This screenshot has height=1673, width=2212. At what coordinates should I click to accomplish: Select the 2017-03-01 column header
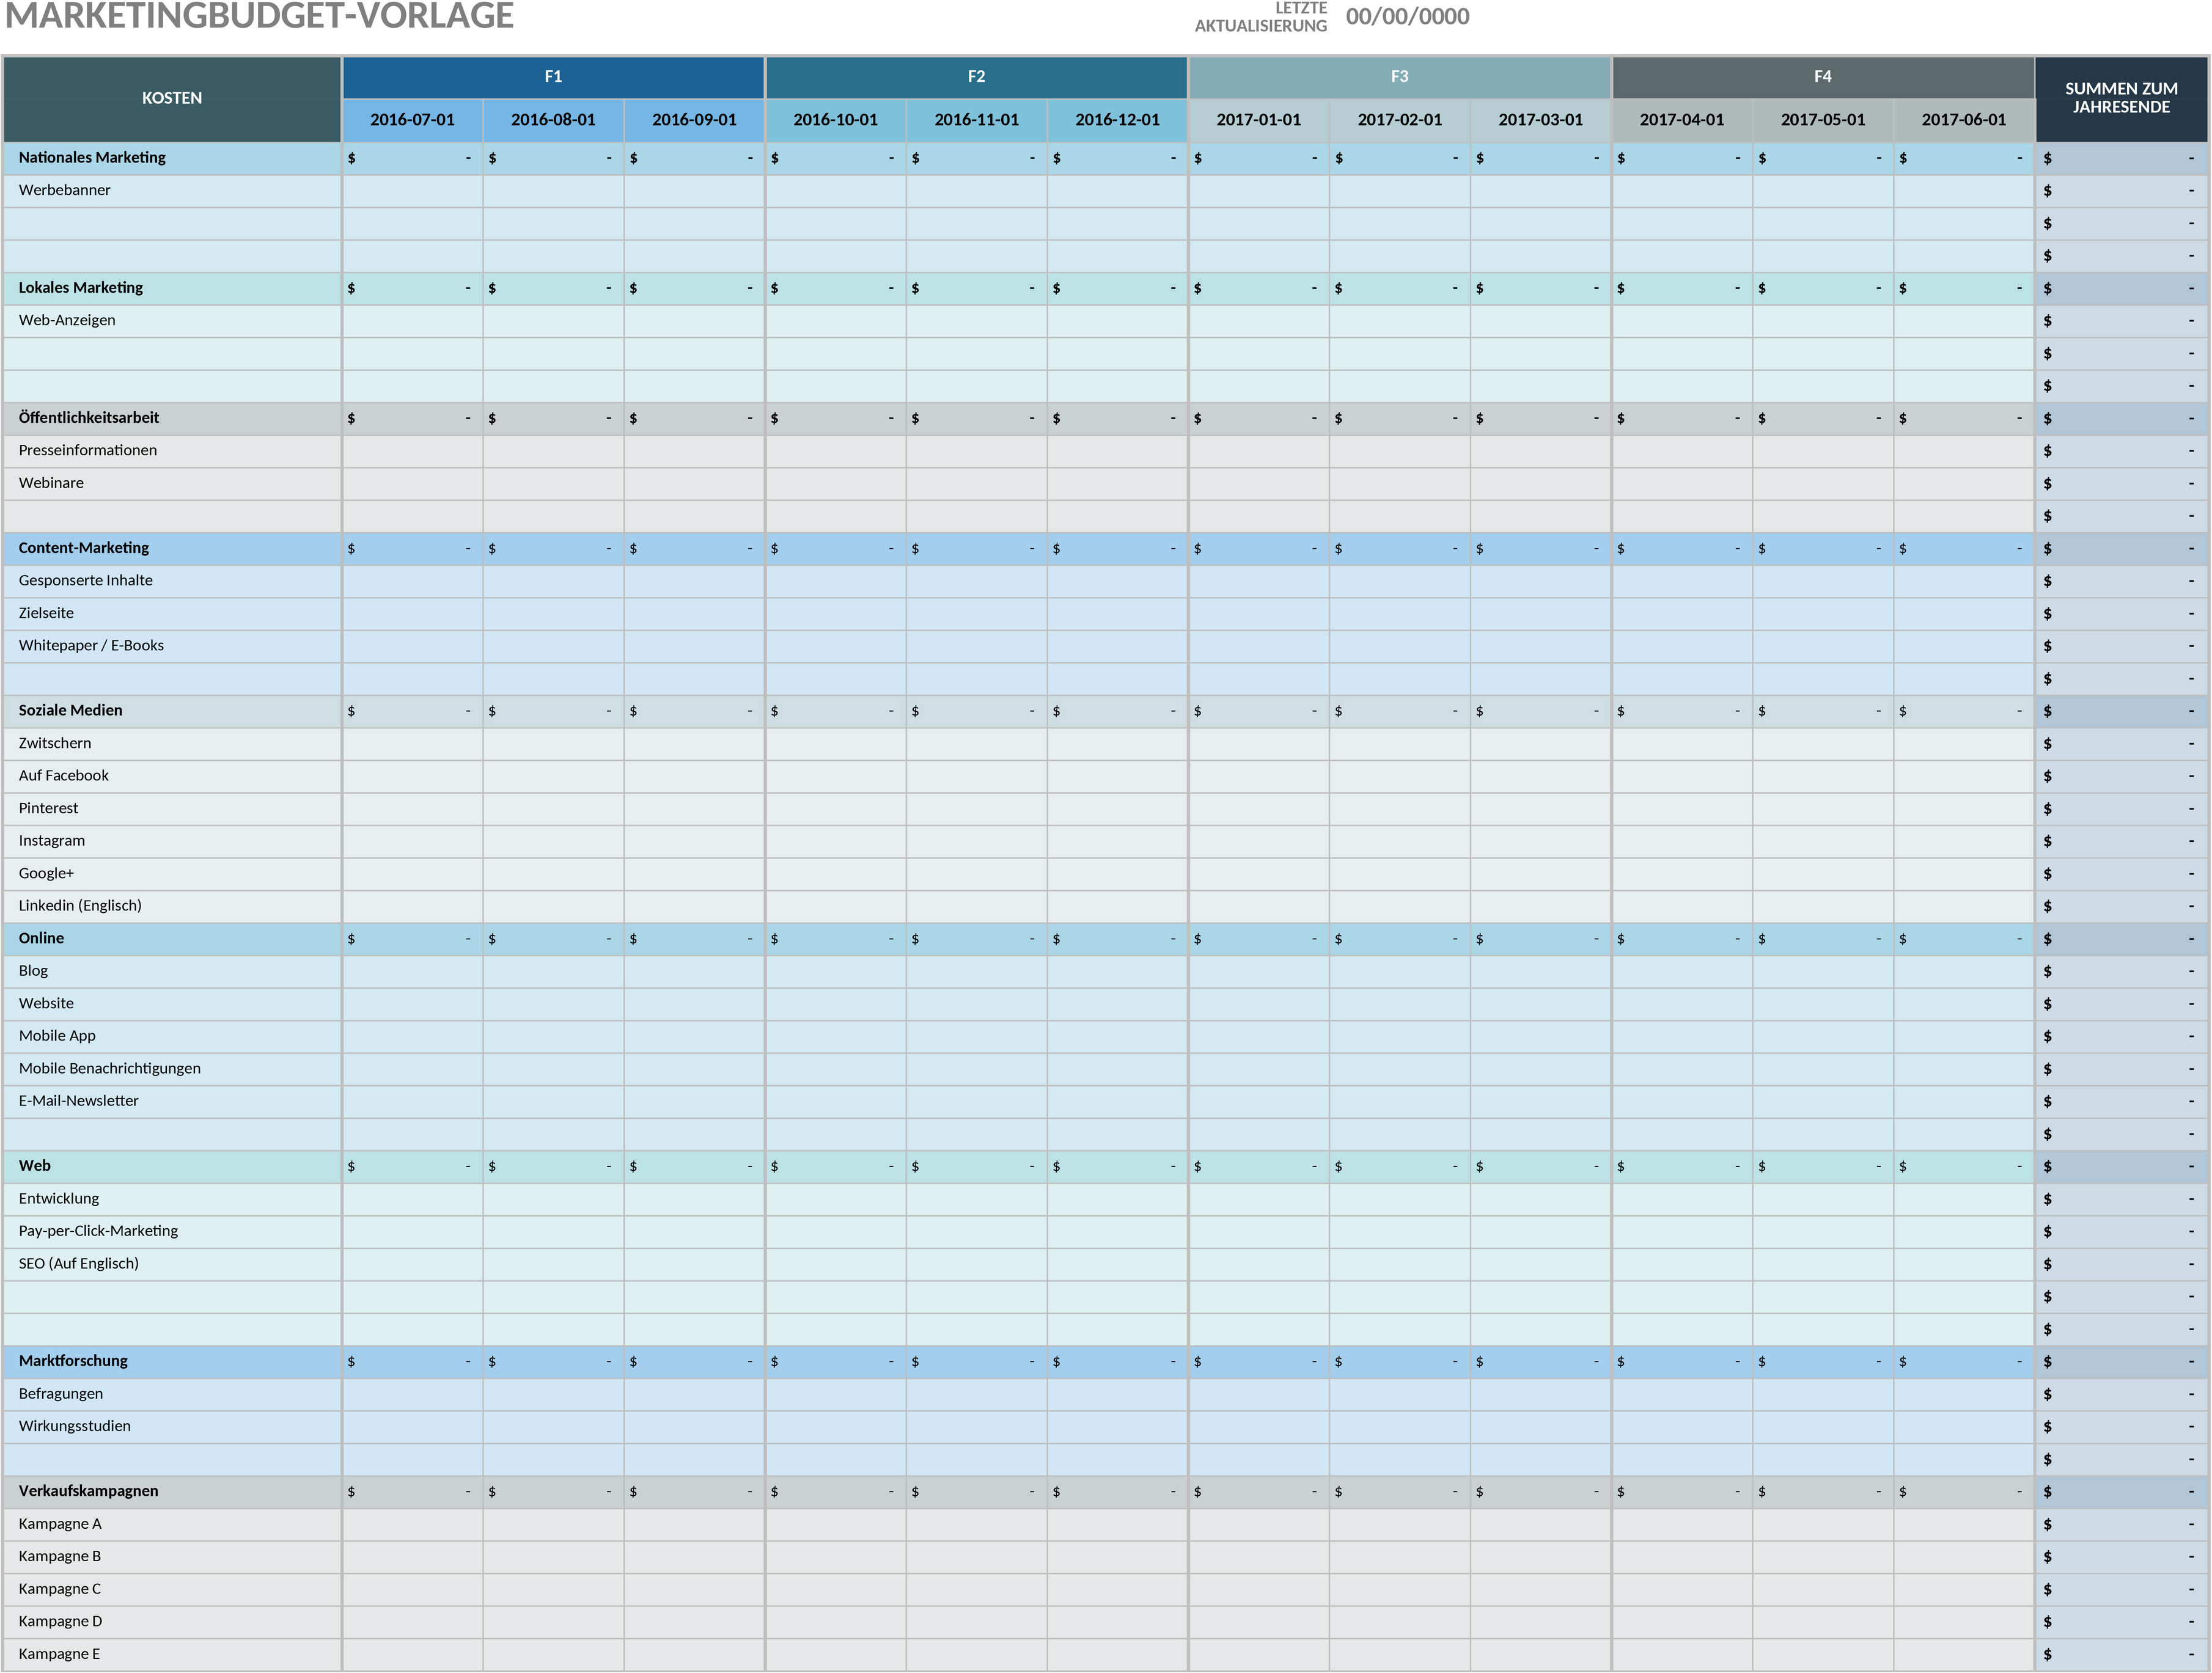point(1540,120)
